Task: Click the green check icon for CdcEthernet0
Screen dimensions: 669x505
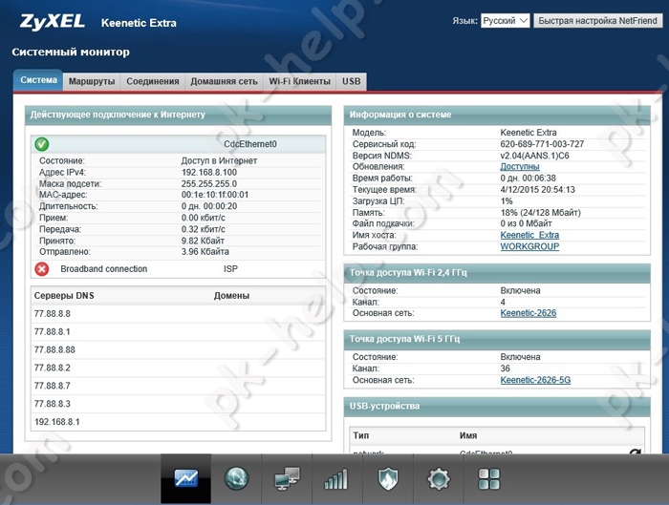Action: 42,144
